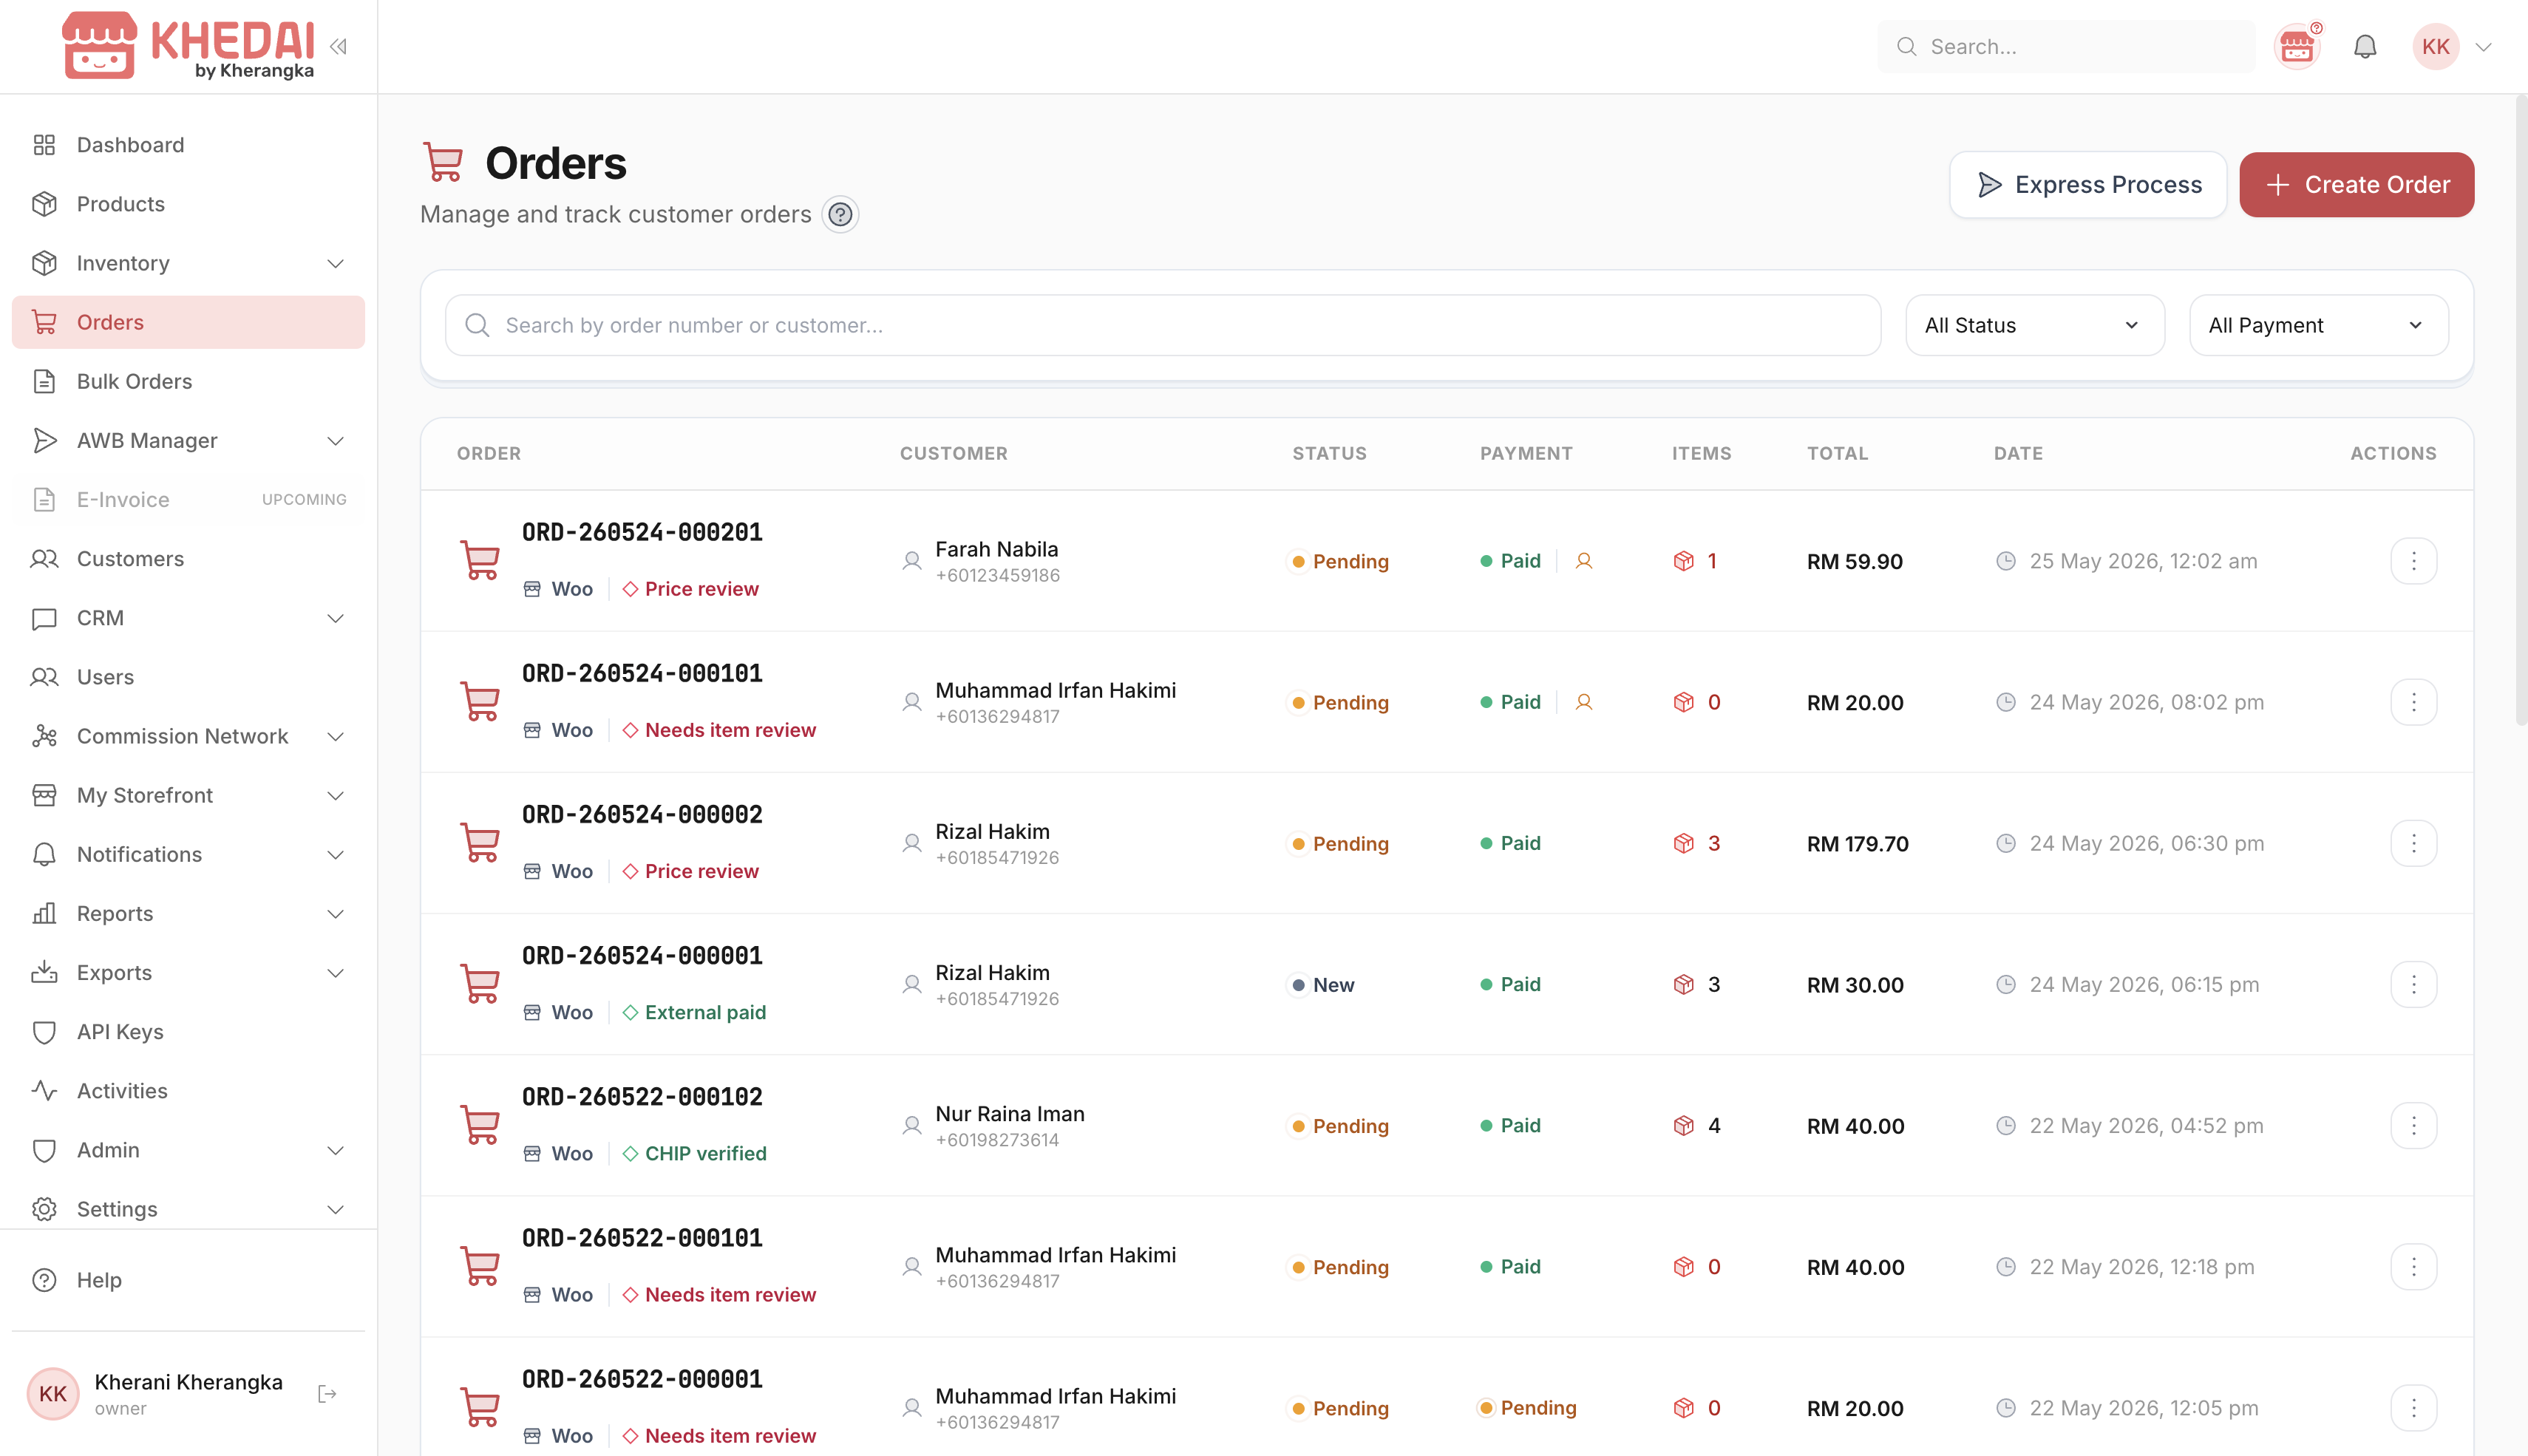This screenshot has height=1456, width=2528.
Task: Click the Create Order button
Action: pyautogui.click(x=2356, y=185)
